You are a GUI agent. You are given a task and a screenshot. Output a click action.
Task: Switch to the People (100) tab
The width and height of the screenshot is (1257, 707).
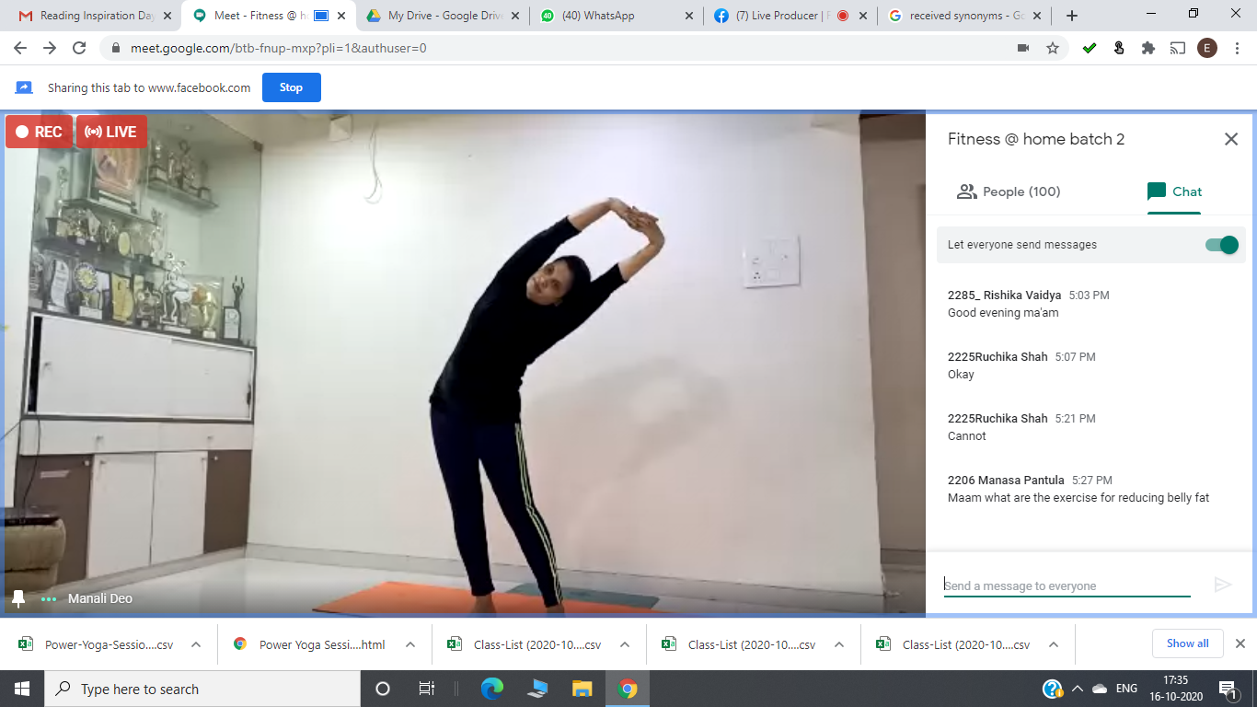click(x=1009, y=191)
